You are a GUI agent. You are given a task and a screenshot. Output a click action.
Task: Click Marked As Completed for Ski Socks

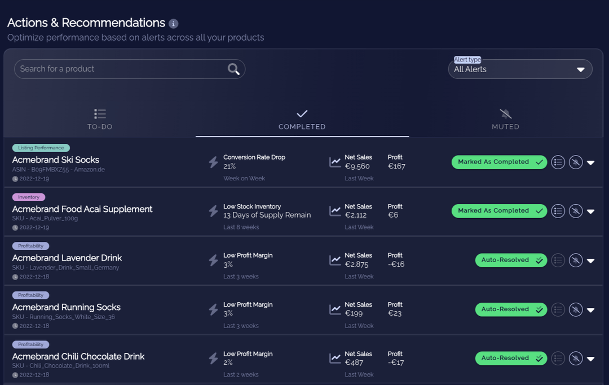[499, 162]
